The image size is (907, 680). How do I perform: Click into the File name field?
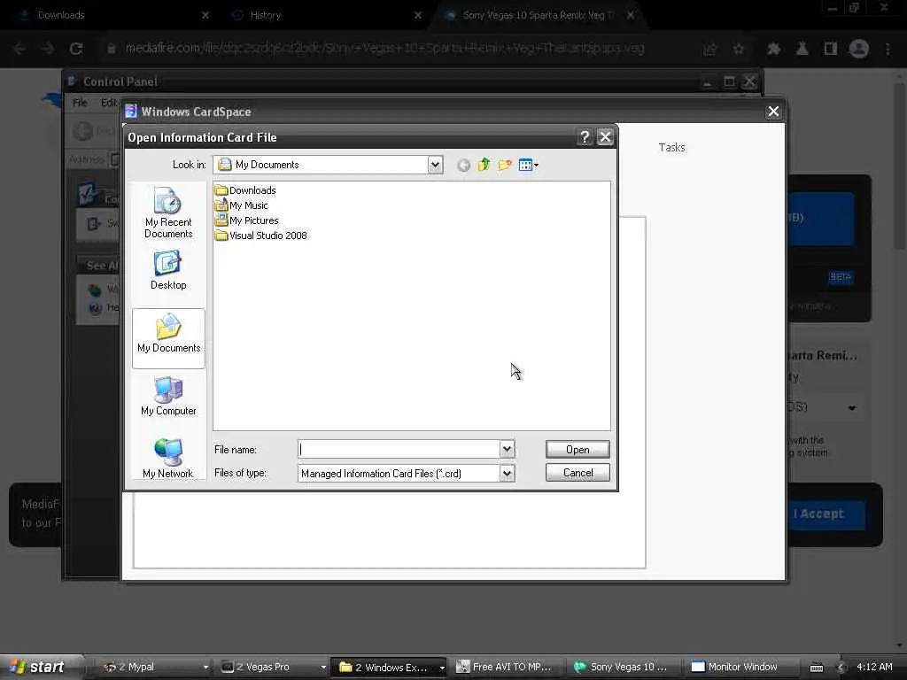pyautogui.click(x=399, y=449)
